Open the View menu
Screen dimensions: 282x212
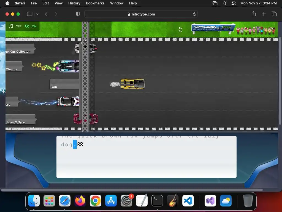point(58,3)
